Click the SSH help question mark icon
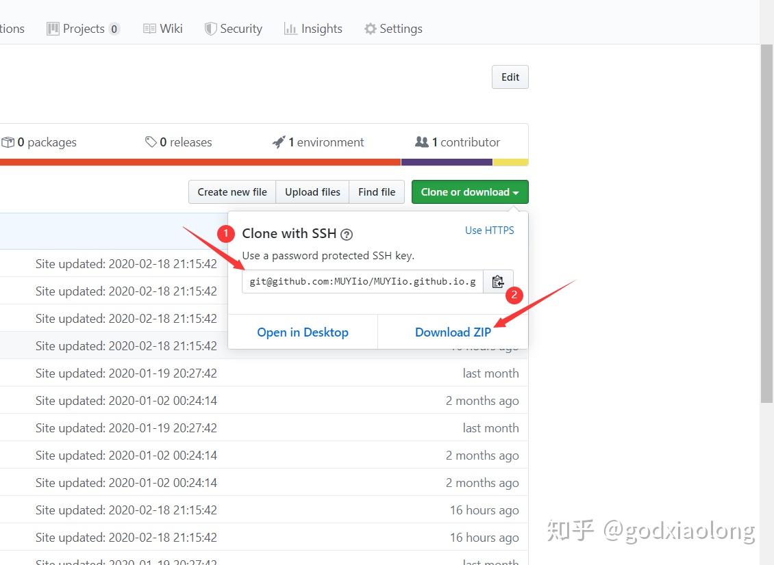Image resolution: width=774 pixels, height=565 pixels. 347,234
